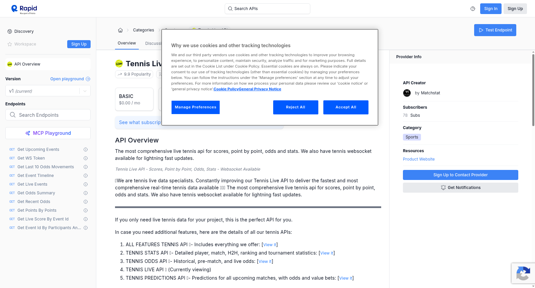The height and width of the screenshot is (288, 535).
Task: Open View it link for Tennis Stats API
Action: pos(327,253)
